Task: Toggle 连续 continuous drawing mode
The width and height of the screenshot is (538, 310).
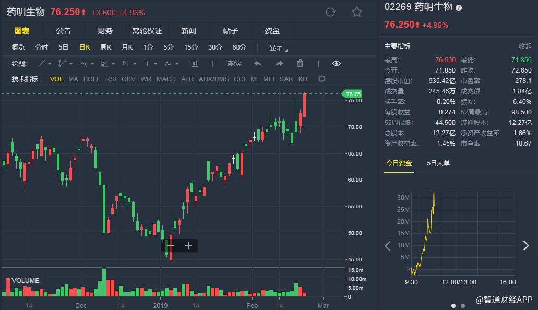Action: click(234, 64)
